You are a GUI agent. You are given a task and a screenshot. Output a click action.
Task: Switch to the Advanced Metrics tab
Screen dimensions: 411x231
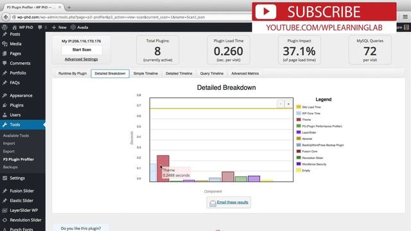coord(245,74)
